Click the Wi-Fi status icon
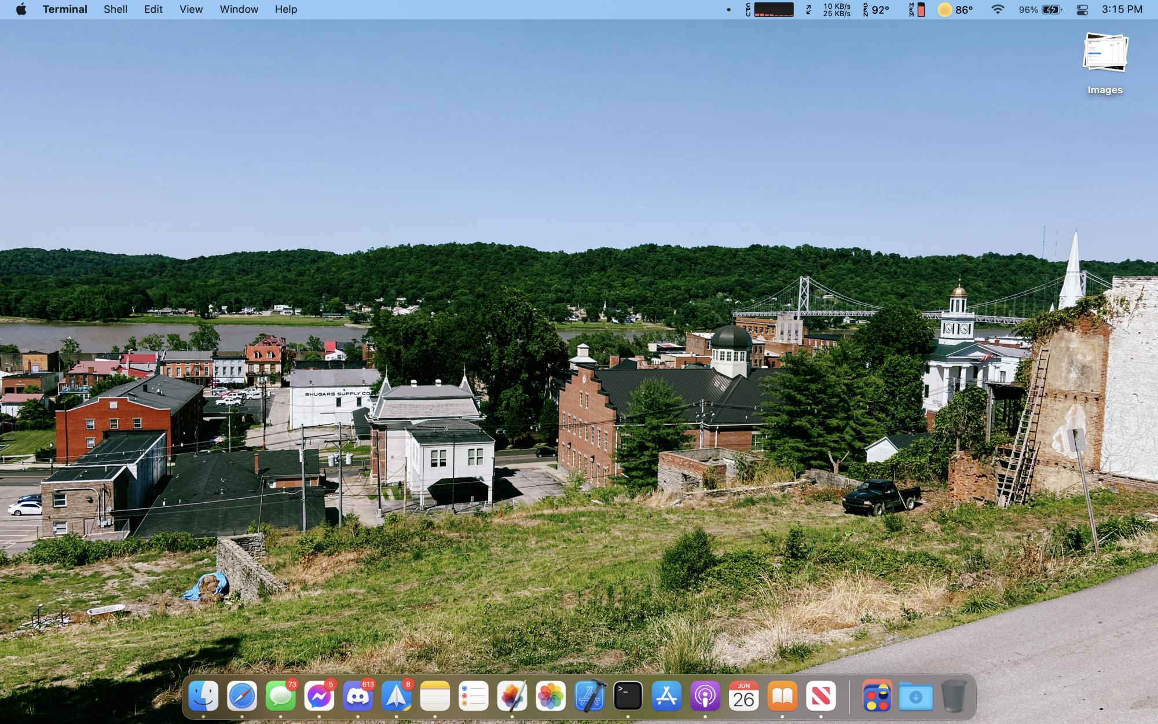Screen dimensions: 1158x724 pyautogui.click(x=997, y=10)
